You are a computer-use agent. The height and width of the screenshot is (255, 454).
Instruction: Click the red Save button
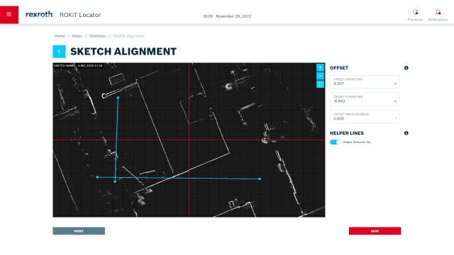point(375,231)
